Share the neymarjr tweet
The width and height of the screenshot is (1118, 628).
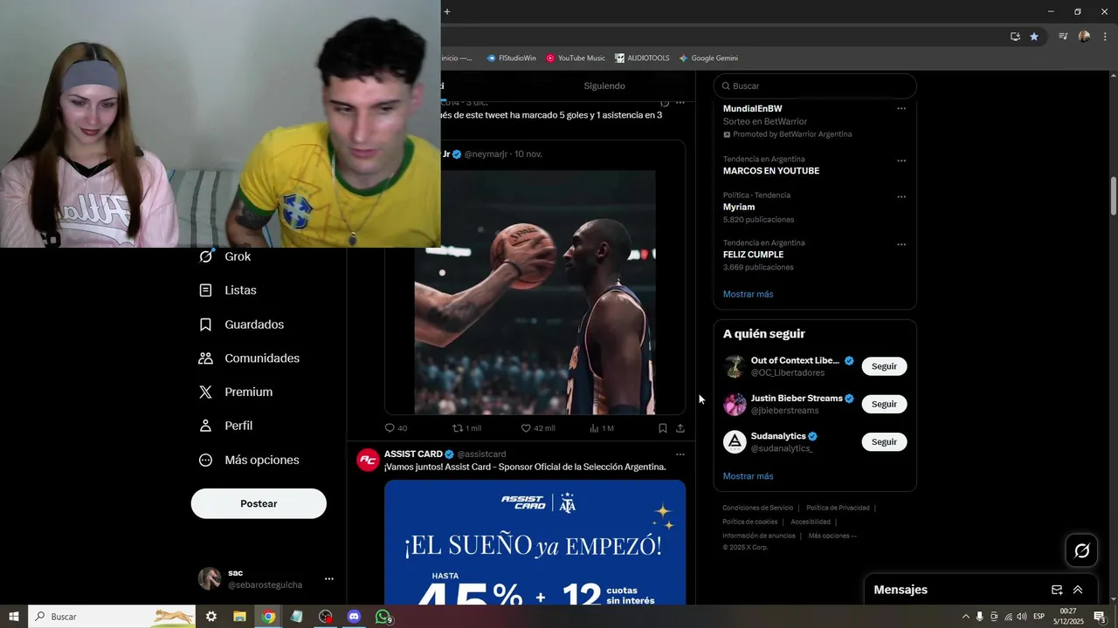pyautogui.click(x=680, y=428)
